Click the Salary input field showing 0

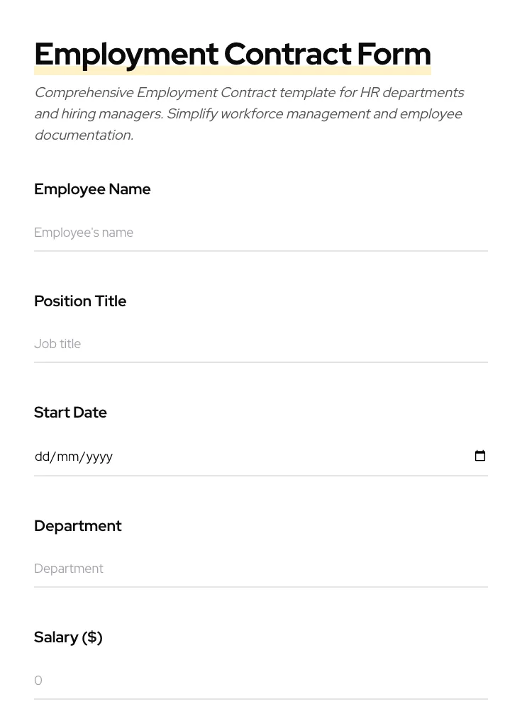213,680
